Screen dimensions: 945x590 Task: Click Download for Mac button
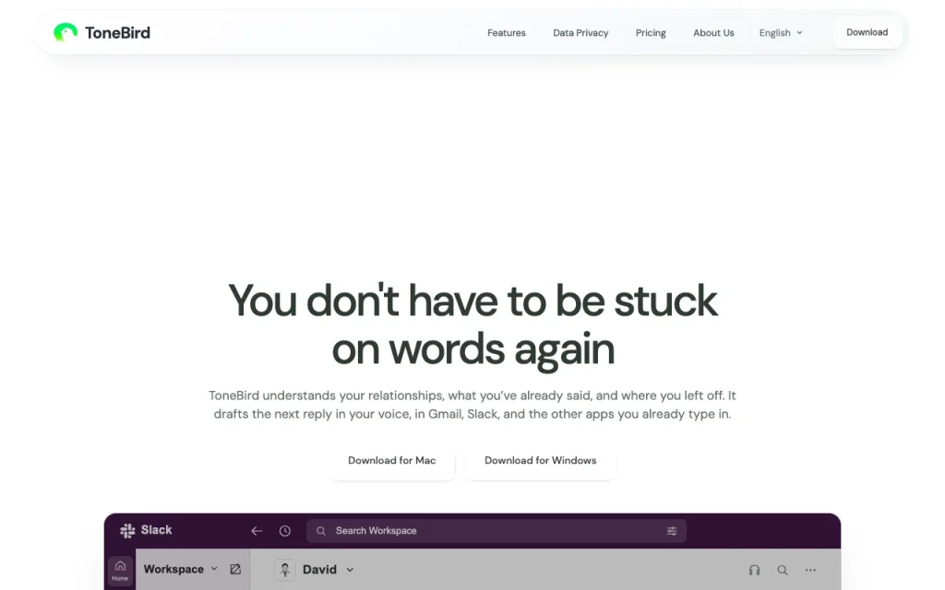391,461
